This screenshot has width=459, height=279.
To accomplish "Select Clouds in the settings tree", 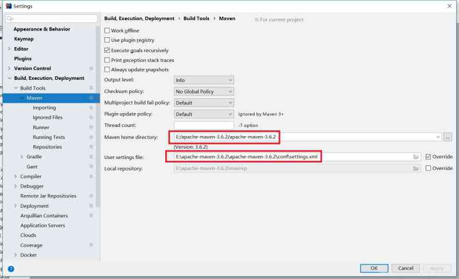I will pyautogui.click(x=28, y=235).
